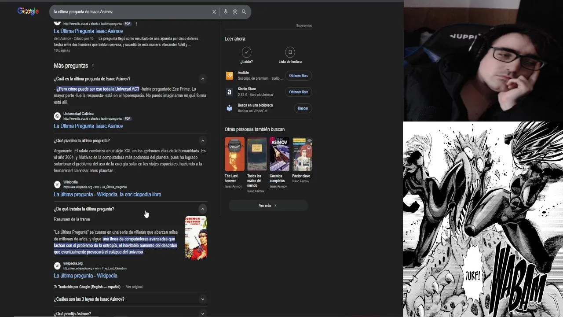Viewport: 563px width, 317px height.
Task: Open three-dot menu beside first result URL
Action: click(136, 24)
